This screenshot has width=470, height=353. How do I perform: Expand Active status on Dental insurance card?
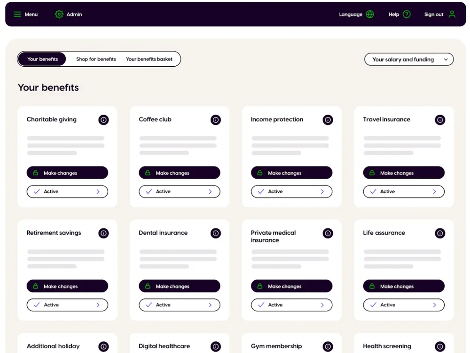pos(179,305)
